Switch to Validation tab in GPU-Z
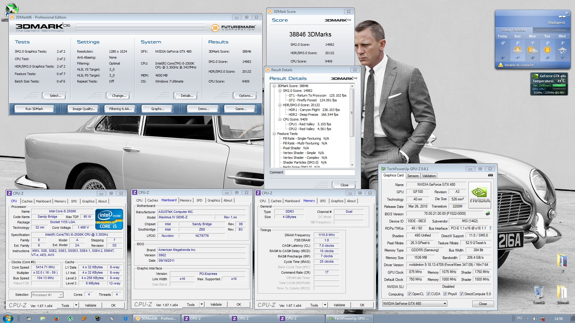Viewport: 575px width, 323px height. click(x=429, y=176)
